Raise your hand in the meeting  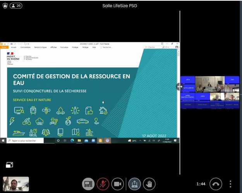(x=149, y=184)
